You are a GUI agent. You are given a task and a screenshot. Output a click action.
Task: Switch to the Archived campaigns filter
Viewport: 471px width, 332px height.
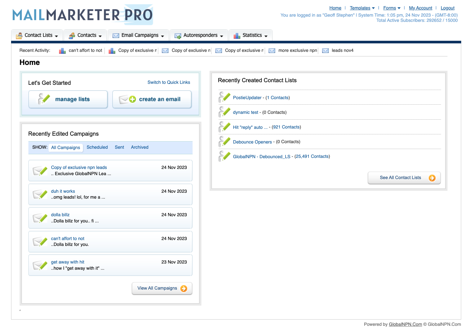(139, 147)
